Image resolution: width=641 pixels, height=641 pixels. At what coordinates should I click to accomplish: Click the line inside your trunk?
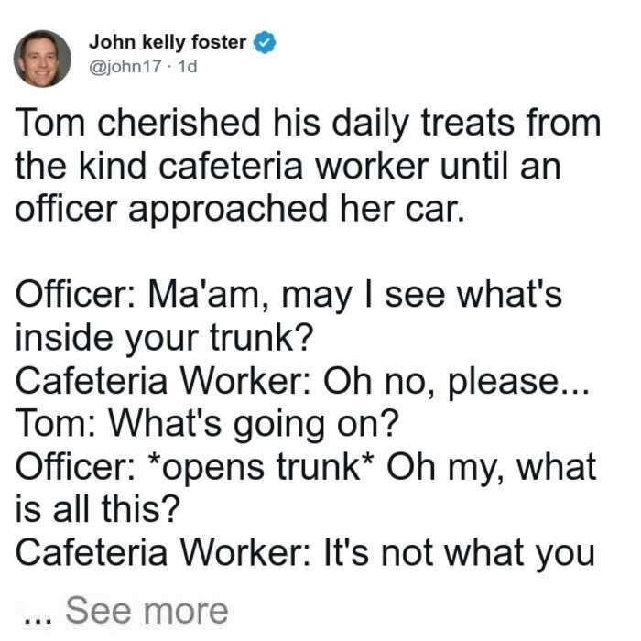click(x=164, y=339)
